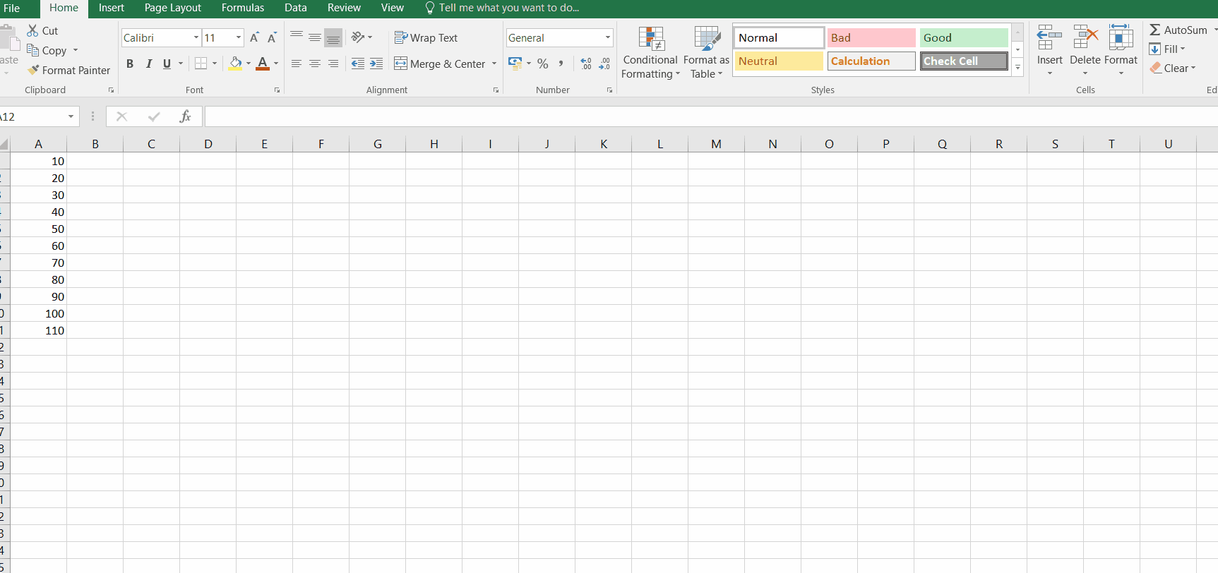Open Format cells menu button

tap(1121, 49)
